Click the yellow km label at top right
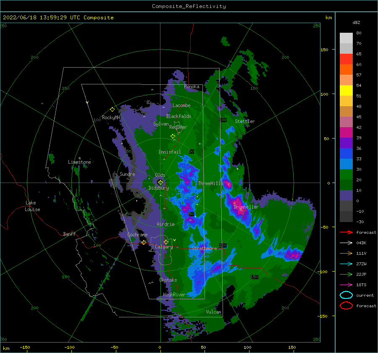Viewport: 378px width, 353px height. click(x=328, y=18)
